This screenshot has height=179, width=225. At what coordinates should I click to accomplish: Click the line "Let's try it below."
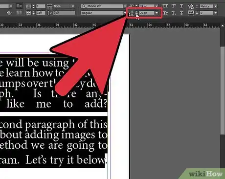[x=66, y=160]
